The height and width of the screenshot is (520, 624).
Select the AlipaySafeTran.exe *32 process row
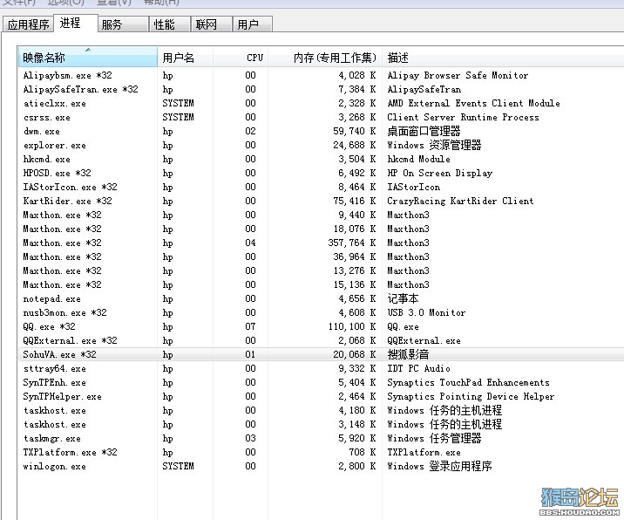[321, 89]
